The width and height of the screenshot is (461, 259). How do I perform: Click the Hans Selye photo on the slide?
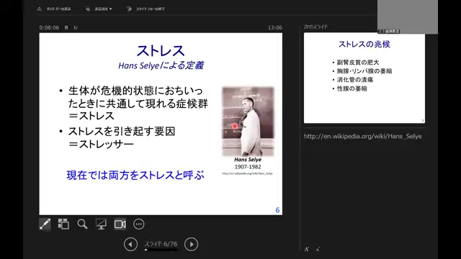pos(248,121)
